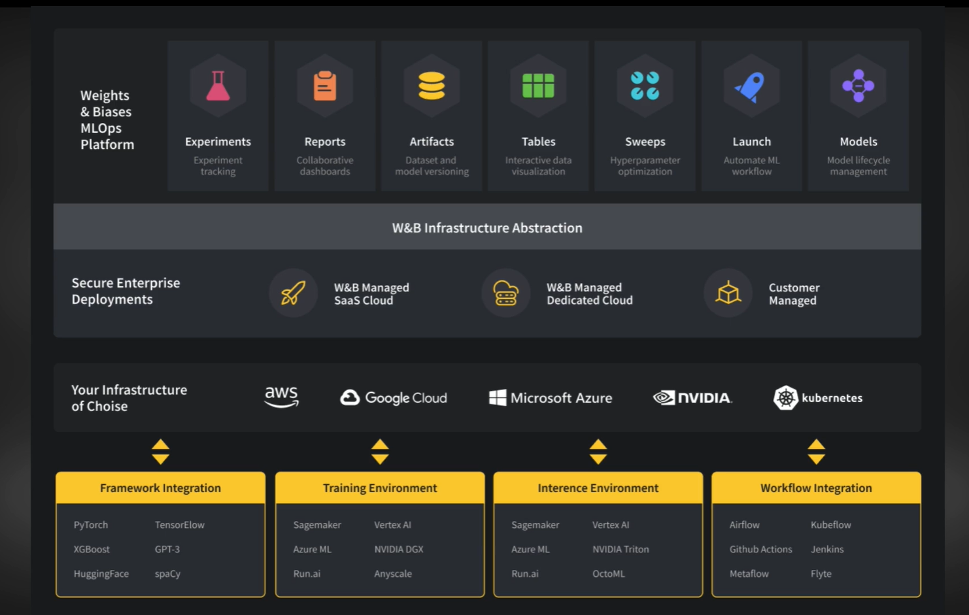Viewport: 969px width, 615px height.
Task: Click 'spaCy' in Framework Integration
Action: (167, 574)
